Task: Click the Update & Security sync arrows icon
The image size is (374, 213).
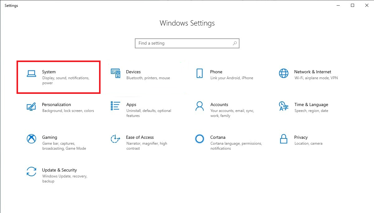Action: coord(31,172)
